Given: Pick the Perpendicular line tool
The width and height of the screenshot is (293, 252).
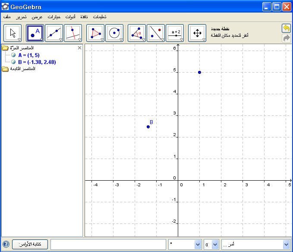Looking at the screenshot, I should [x=73, y=33].
